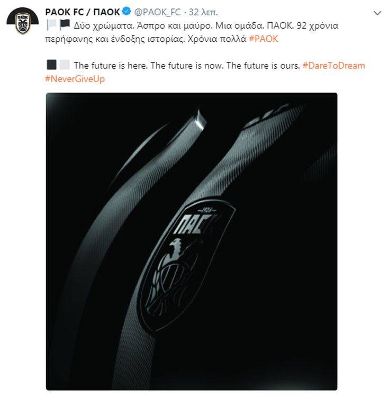Open the PAOK FC profile avatar
Screen dimensions: 389x397
pyautogui.click(x=23, y=21)
